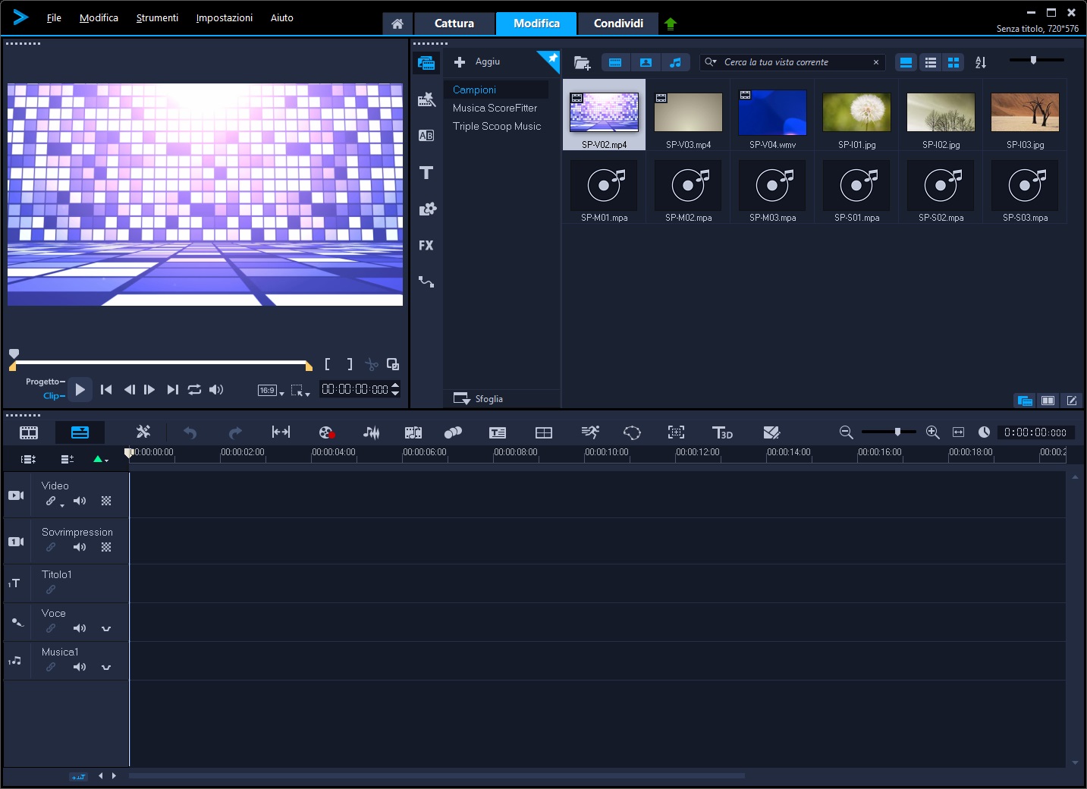Open the Sound Mixer tool

point(371,432)
